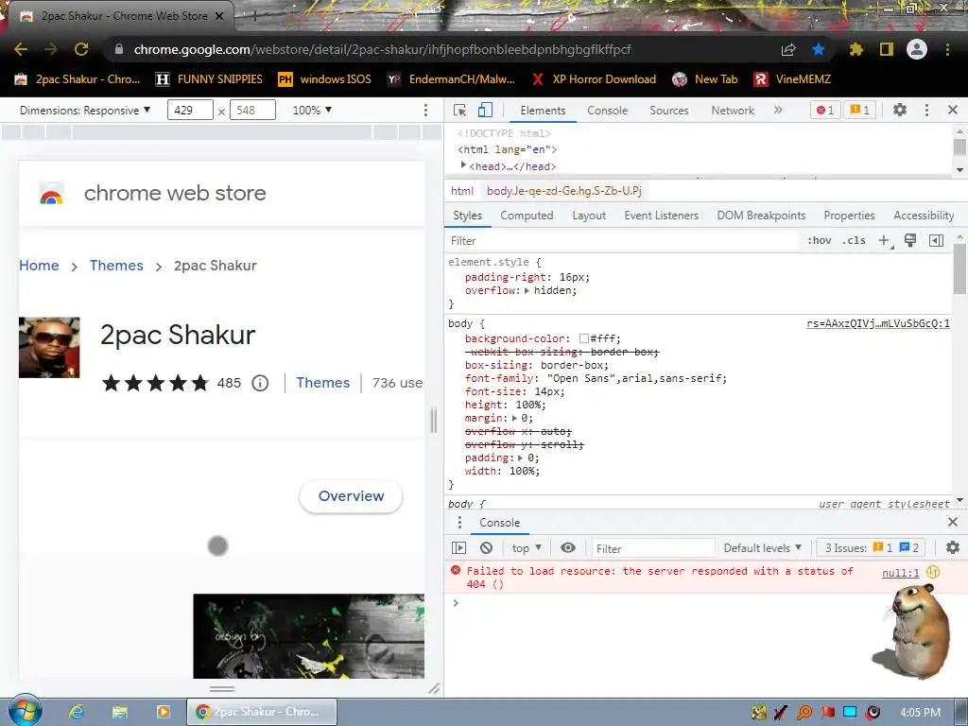
Task: Open the Chrome side panel icon
Action: coord(887,49)
